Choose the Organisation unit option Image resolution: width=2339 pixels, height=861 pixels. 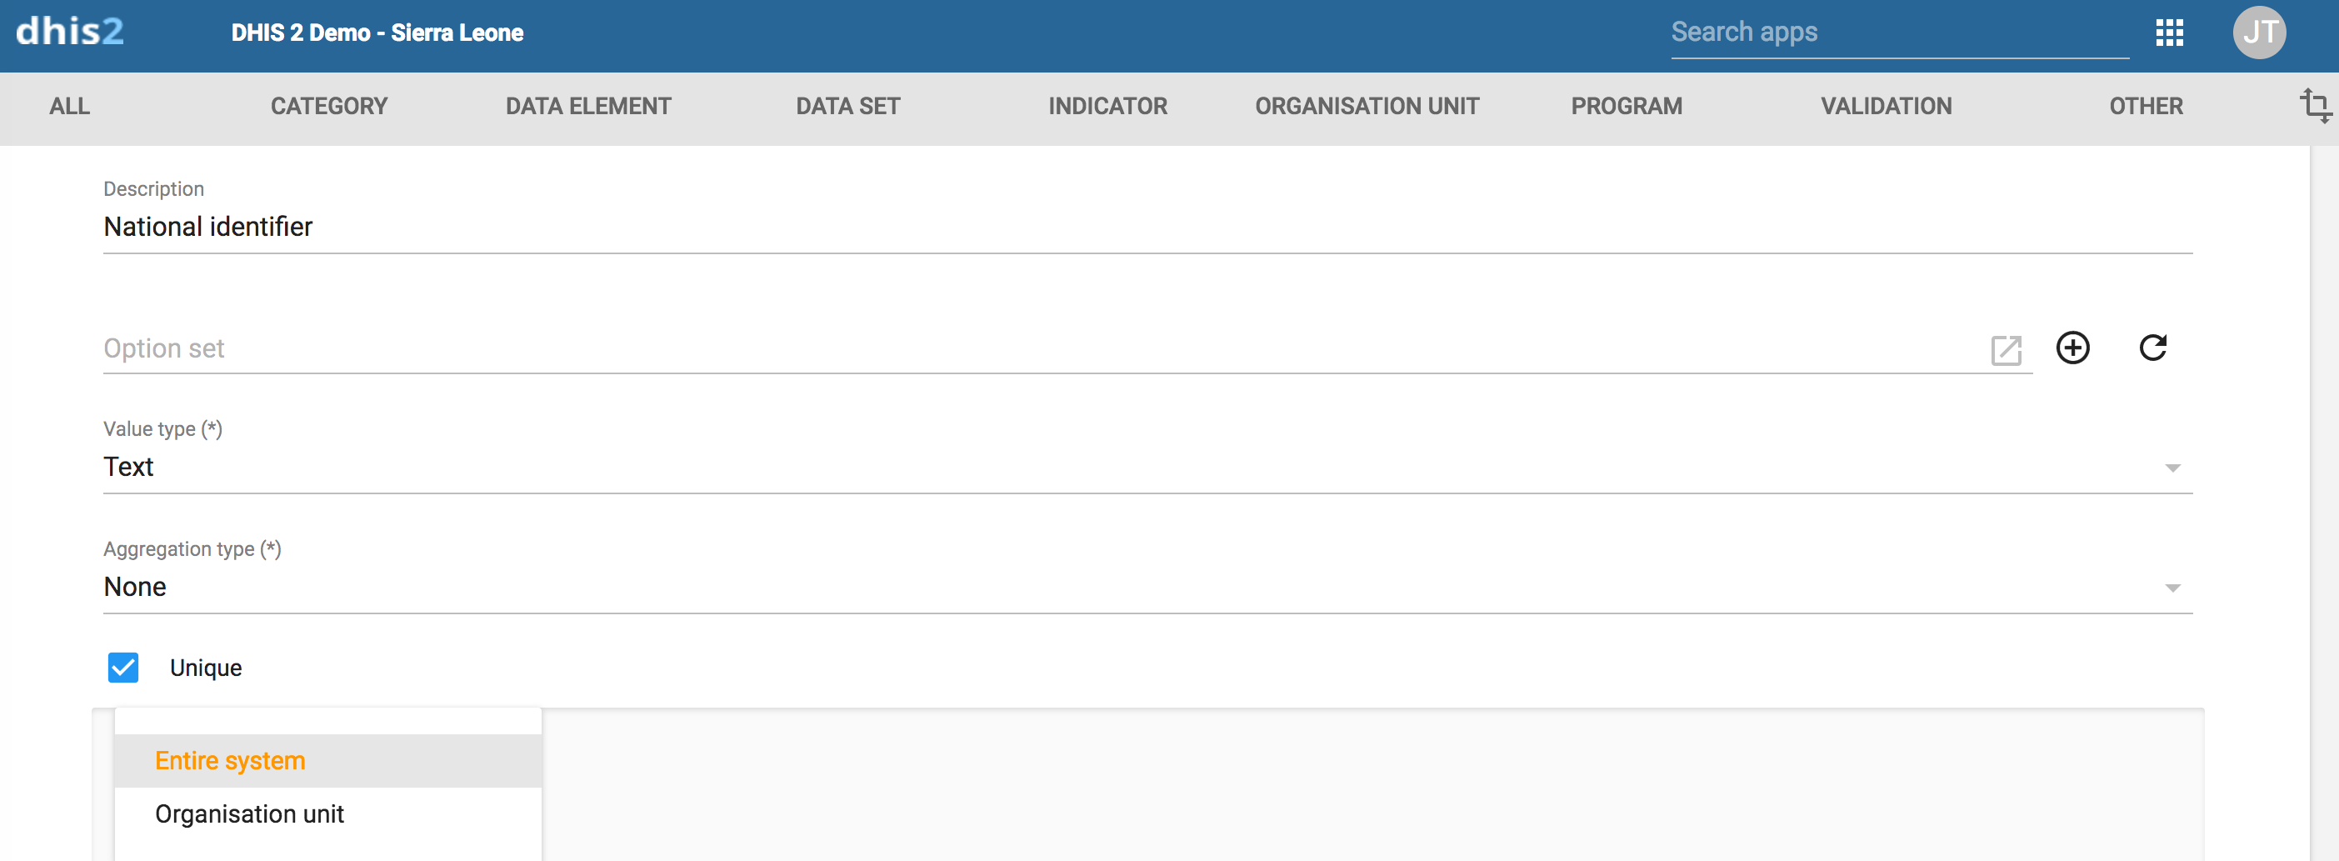coord(250,813)
